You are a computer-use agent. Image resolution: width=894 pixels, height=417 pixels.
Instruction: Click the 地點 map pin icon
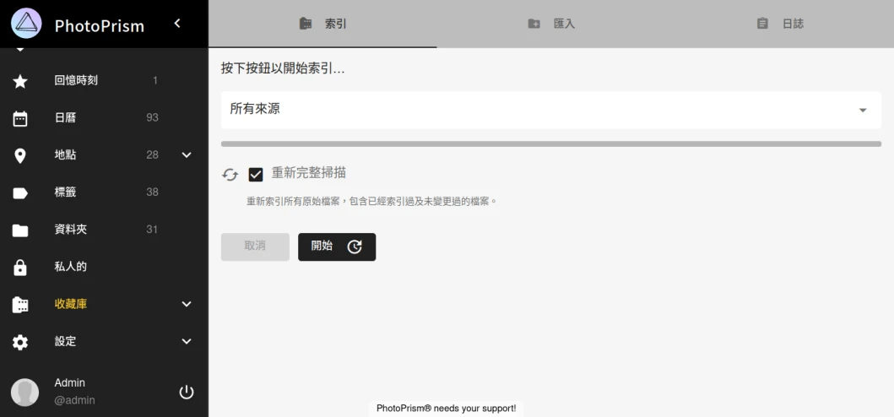coord(20,155)
